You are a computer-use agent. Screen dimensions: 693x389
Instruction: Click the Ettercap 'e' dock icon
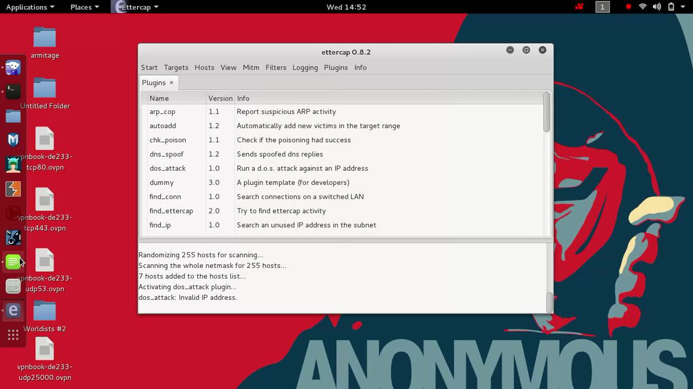point(13,311)
